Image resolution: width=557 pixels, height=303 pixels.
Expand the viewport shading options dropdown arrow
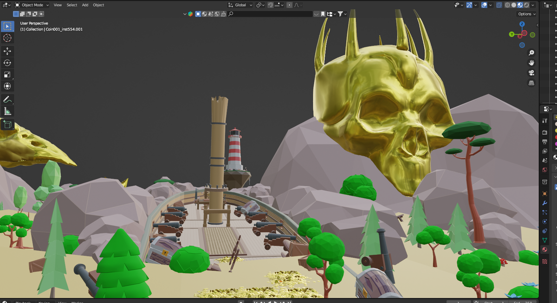[x=533, y=5]
